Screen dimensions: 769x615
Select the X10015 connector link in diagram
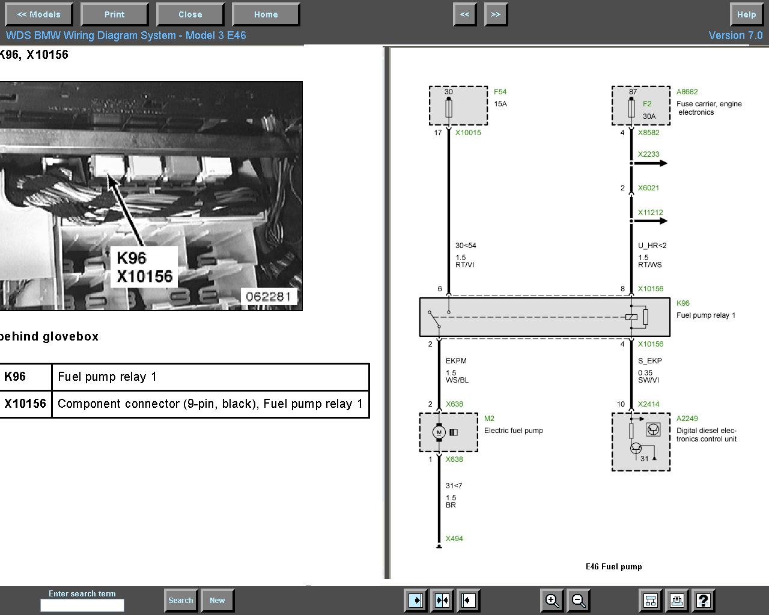(x=468, y=133)
